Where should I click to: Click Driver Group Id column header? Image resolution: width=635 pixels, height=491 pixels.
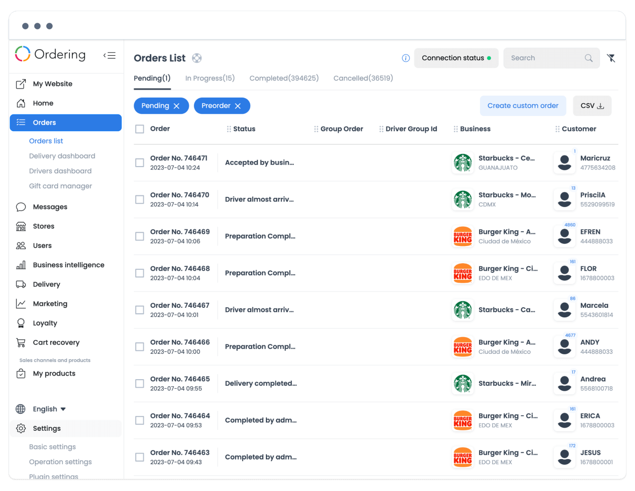point(411,129)
